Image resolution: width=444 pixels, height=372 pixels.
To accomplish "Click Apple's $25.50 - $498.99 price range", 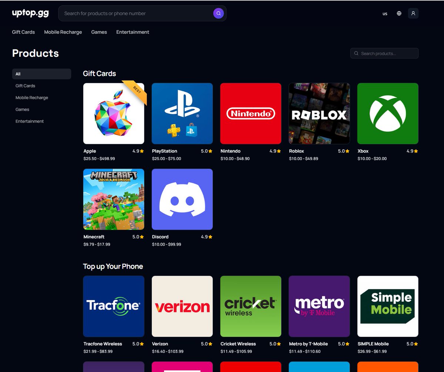I will 99,159.
